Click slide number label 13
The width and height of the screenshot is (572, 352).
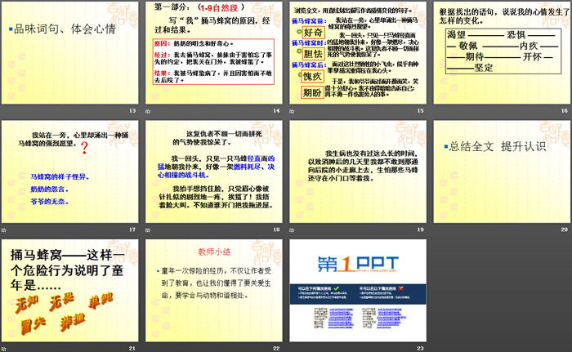pos(132,110)
